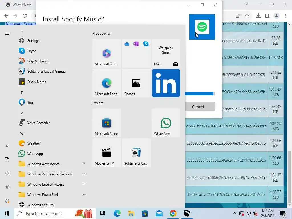292x219 pixels.
Task: Open the Photos tile
Action: (136, 83)
